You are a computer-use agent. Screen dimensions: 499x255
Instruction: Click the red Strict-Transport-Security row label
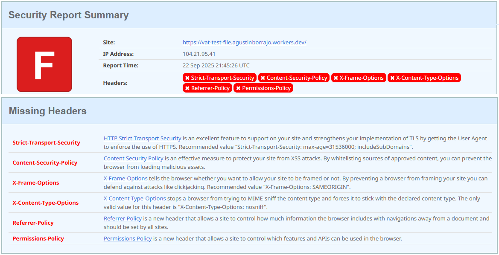[46, 142]
